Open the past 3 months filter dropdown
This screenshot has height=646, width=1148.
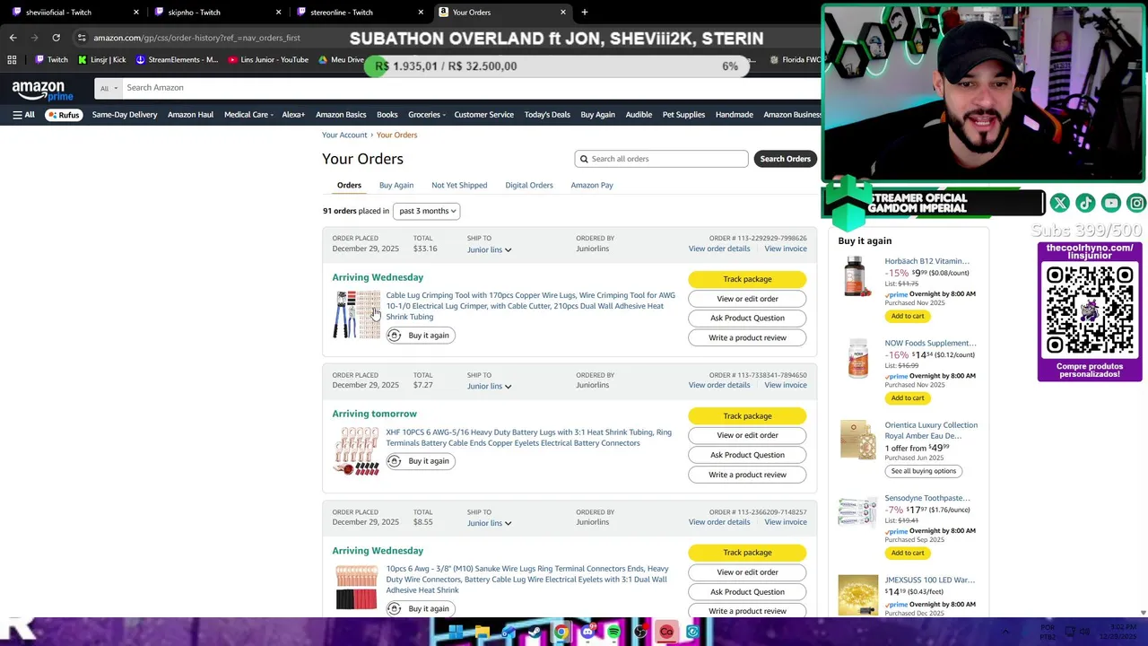point(427,211)
